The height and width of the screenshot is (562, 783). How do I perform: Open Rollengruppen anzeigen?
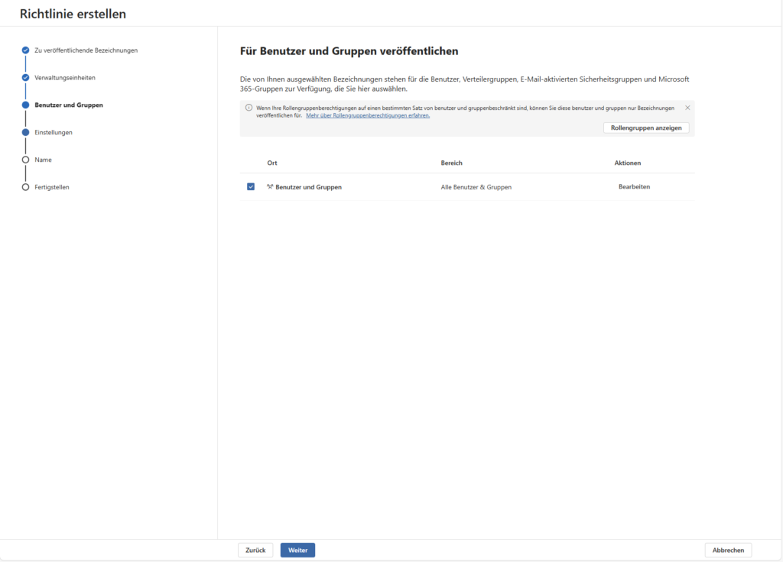[646, 128]
